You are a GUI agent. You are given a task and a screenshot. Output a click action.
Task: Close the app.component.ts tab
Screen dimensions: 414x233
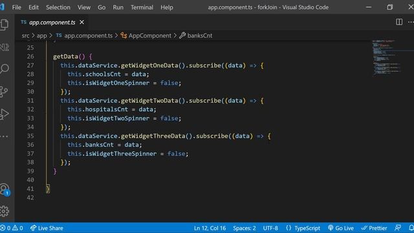(82, 22)
